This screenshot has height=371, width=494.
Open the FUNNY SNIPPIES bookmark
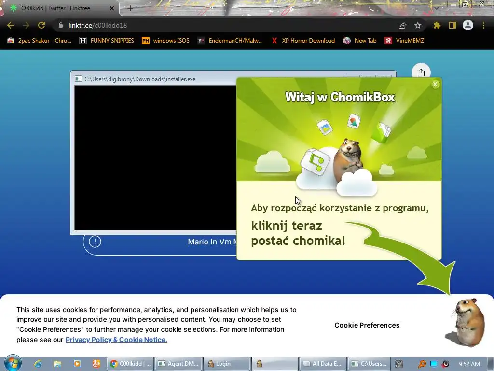coord(107,41)
